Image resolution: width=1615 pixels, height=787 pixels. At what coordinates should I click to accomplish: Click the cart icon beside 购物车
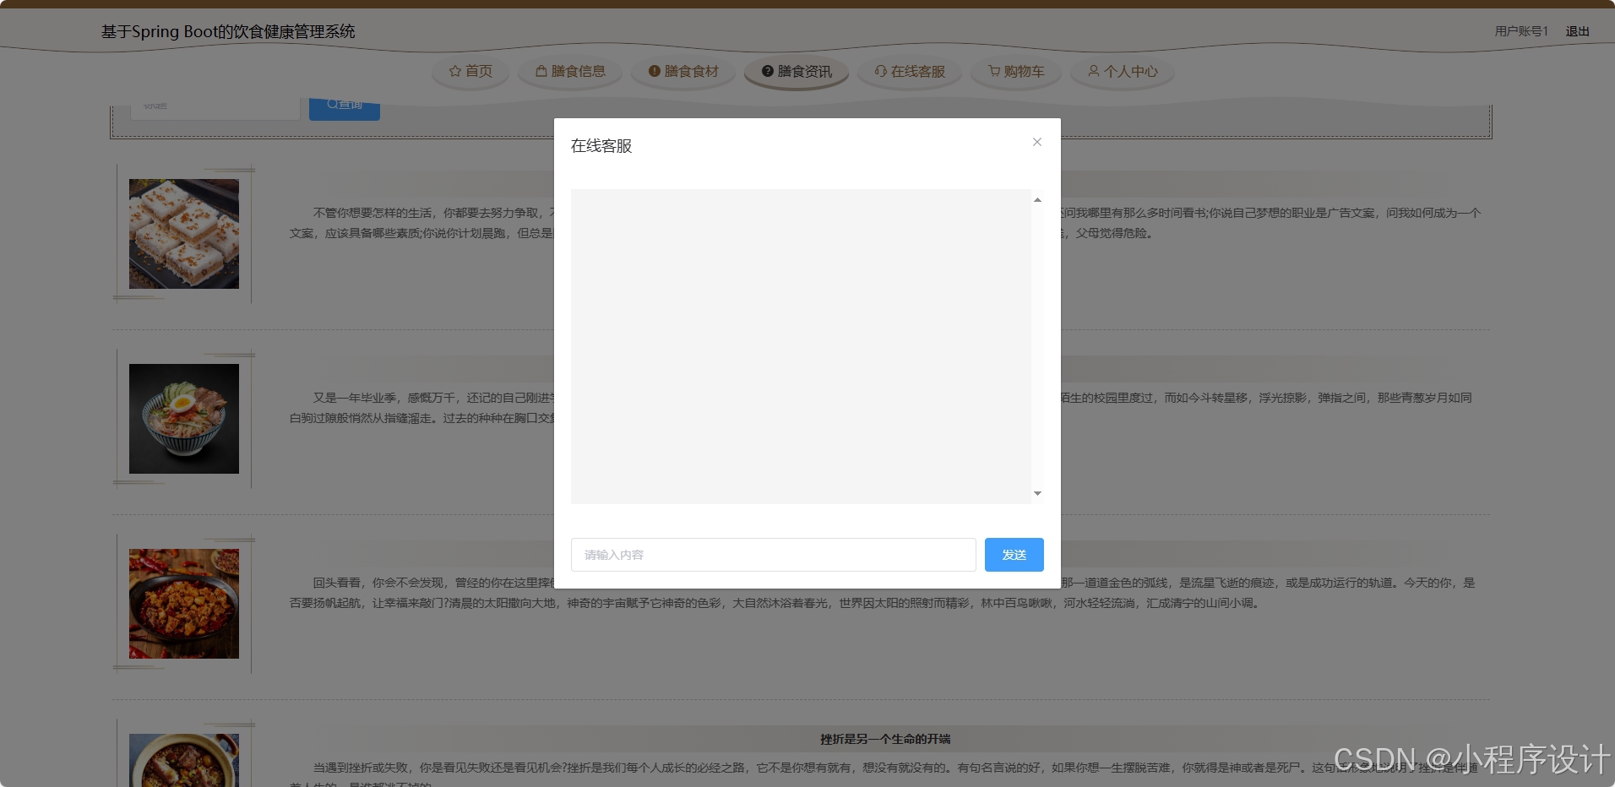[x=994, y=72]
